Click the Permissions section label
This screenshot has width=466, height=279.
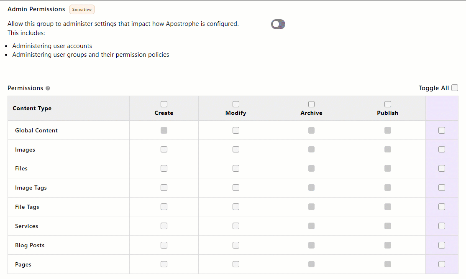click(25, 88)
